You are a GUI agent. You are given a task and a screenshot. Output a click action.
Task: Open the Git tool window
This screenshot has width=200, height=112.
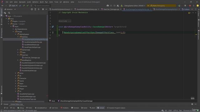tap(6, 108)
